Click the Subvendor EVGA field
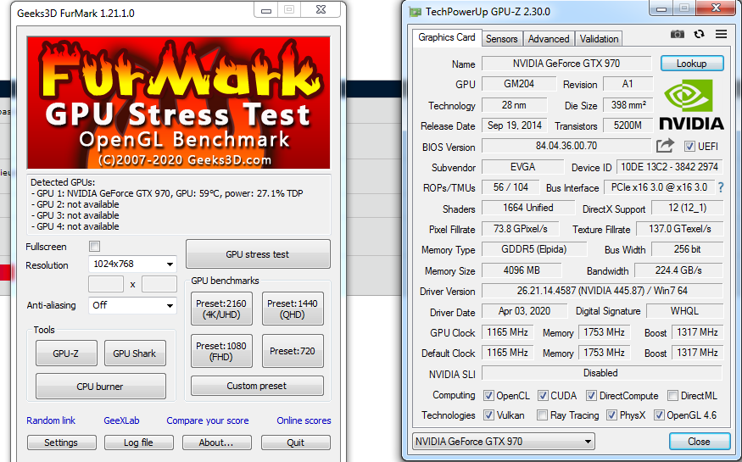 pos(522,167)
